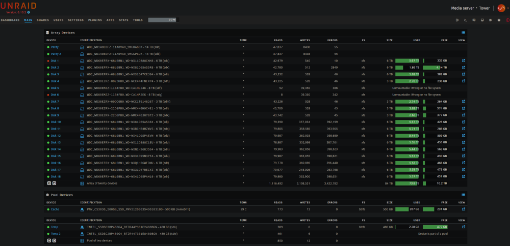Toggle the down arrow in the array totals row
This screenshot has width=510, height=246.
49,183
